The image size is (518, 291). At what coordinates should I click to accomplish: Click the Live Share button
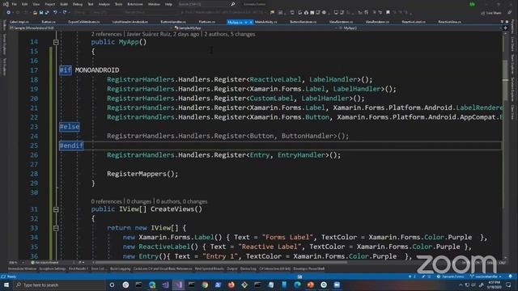coord(491,13)
